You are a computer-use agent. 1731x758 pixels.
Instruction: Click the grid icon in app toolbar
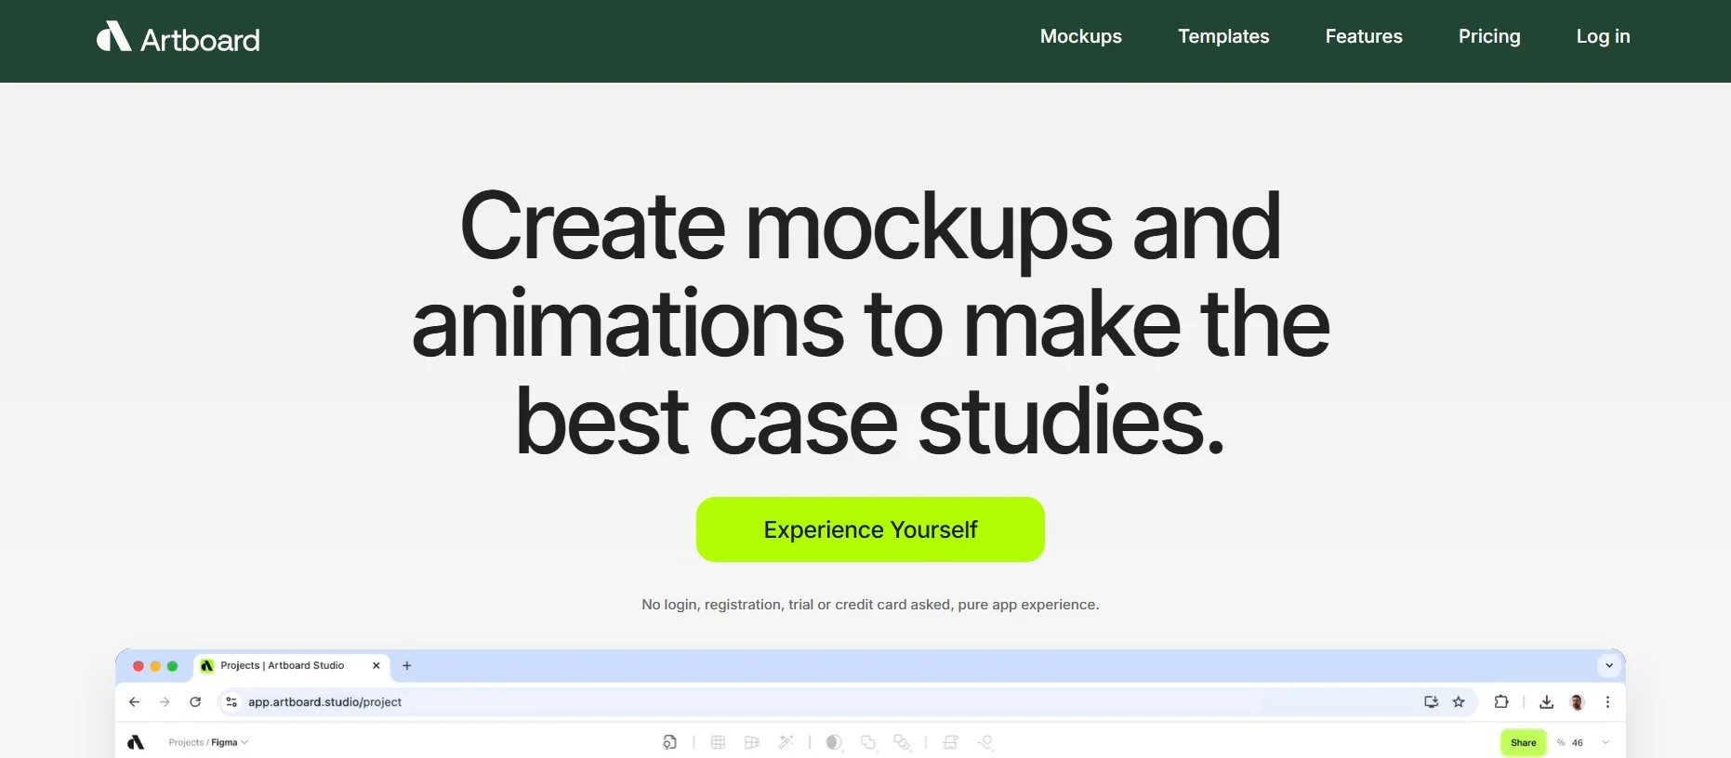(718, 742)
